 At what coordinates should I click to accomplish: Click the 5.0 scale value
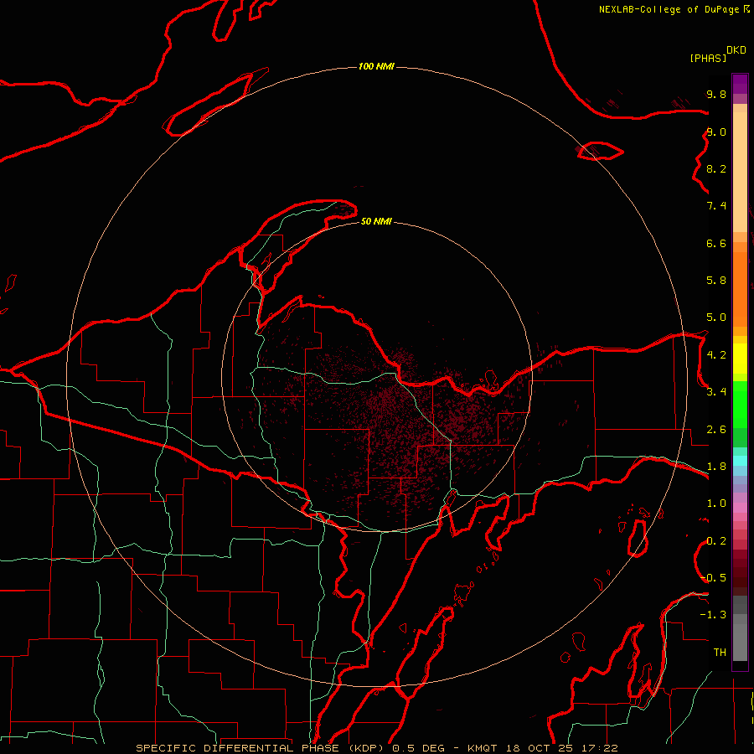pyautogui.click(x=716, y=318)
